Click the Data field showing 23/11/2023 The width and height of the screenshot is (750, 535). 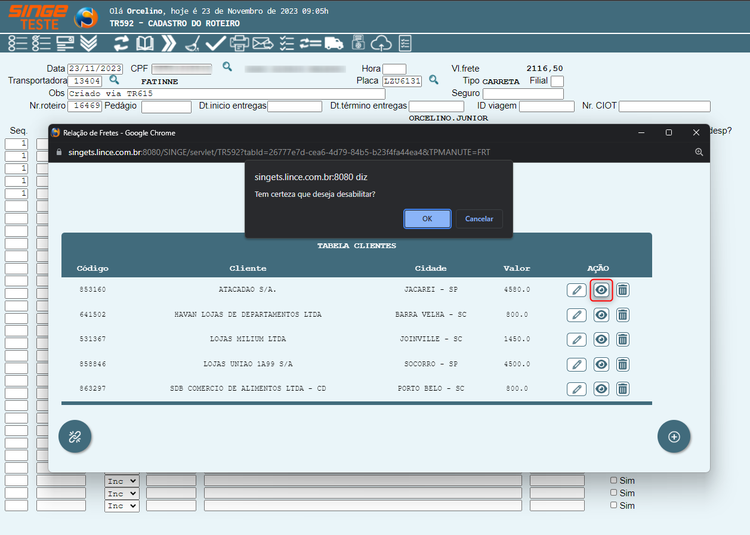[95, 69]
